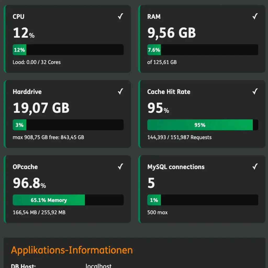
Task: Click the Harddrive 3% usage bar
Action: [68, 125]
